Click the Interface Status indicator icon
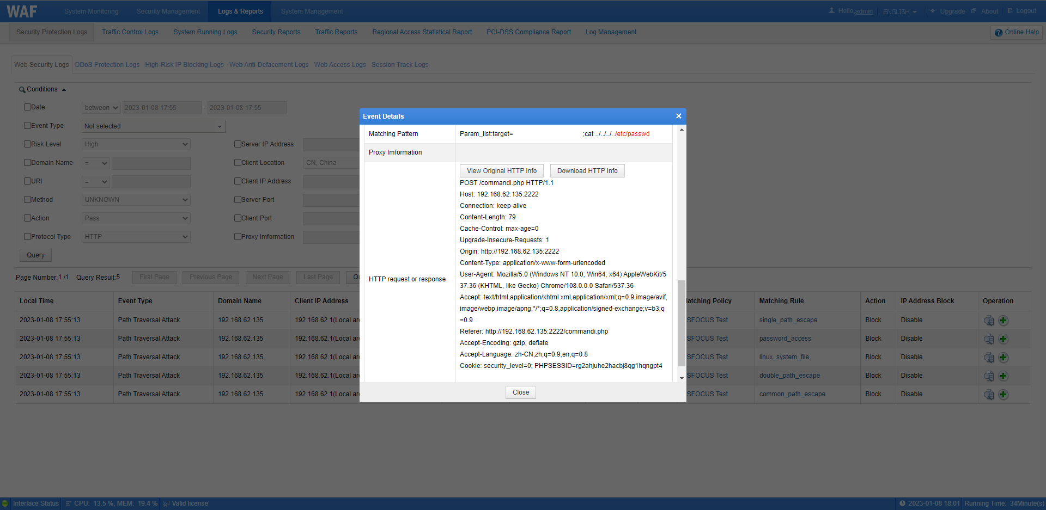 tap(5, 503)
